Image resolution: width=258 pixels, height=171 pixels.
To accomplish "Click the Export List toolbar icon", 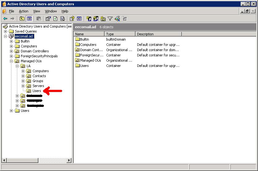I will [x=62, y=19].
